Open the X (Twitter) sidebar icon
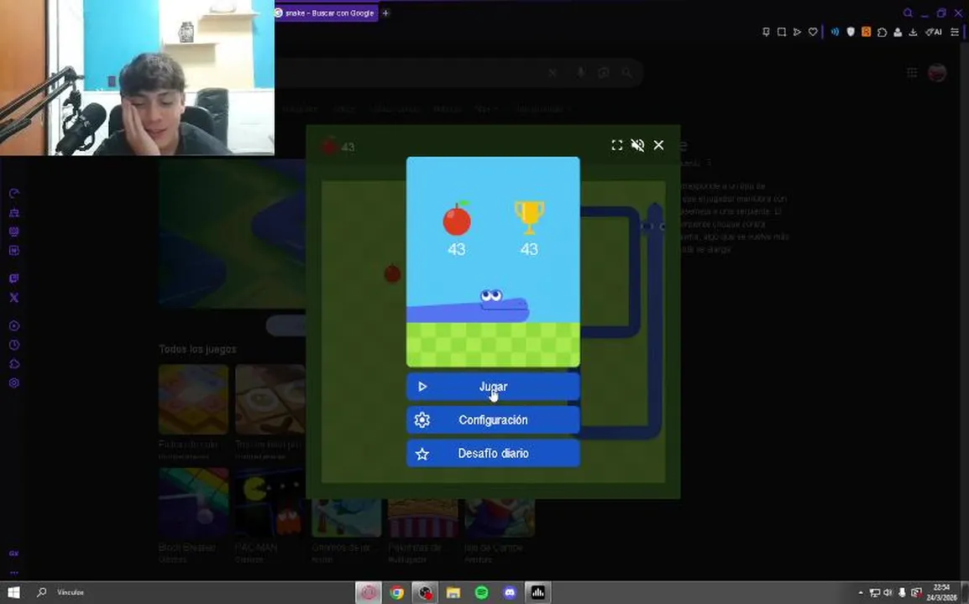 pyautogui.click(x=14, y=298)
